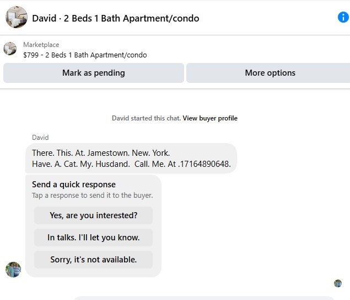350x300 pixels.
Task: Click the "Marketplace" label above the listing price
Action: coord(41,45)
